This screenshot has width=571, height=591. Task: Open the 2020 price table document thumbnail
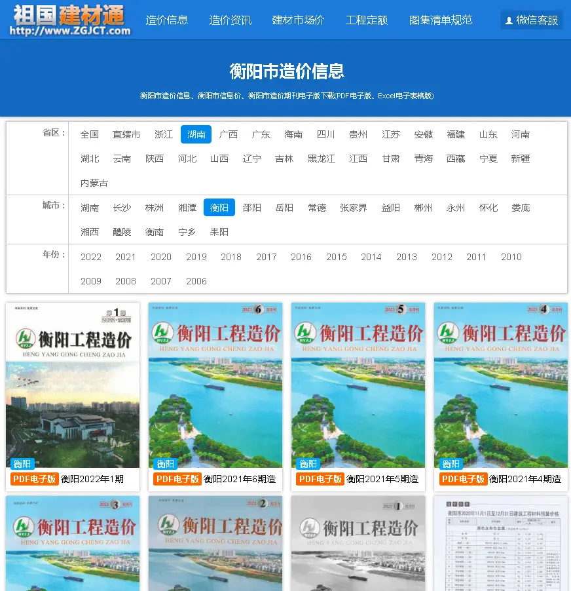500,544
